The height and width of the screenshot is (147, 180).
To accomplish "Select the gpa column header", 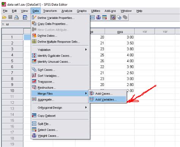I will coord(120,32).
